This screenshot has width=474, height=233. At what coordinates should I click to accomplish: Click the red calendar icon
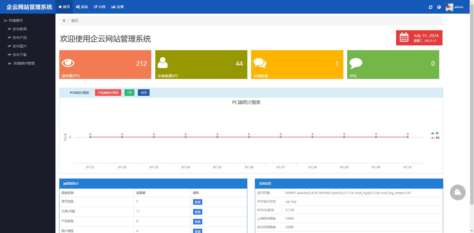point(404,37)
